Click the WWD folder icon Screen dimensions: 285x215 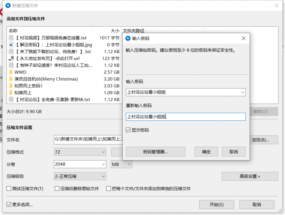point(11,72)
